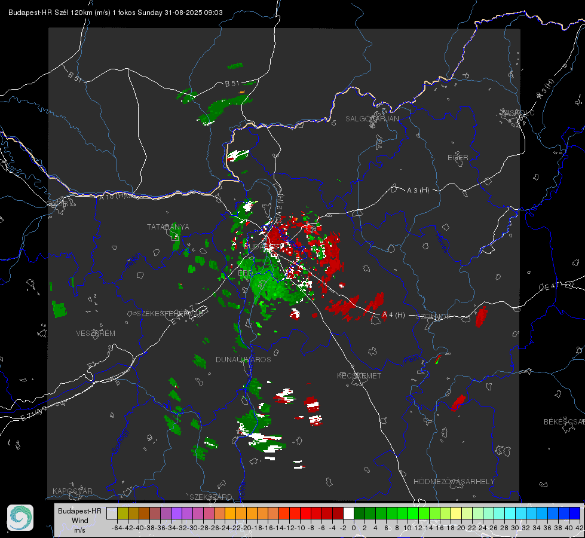Select the DUNAÚJVÁROS city label
The image size is (585, 538).
click(243, 359)
